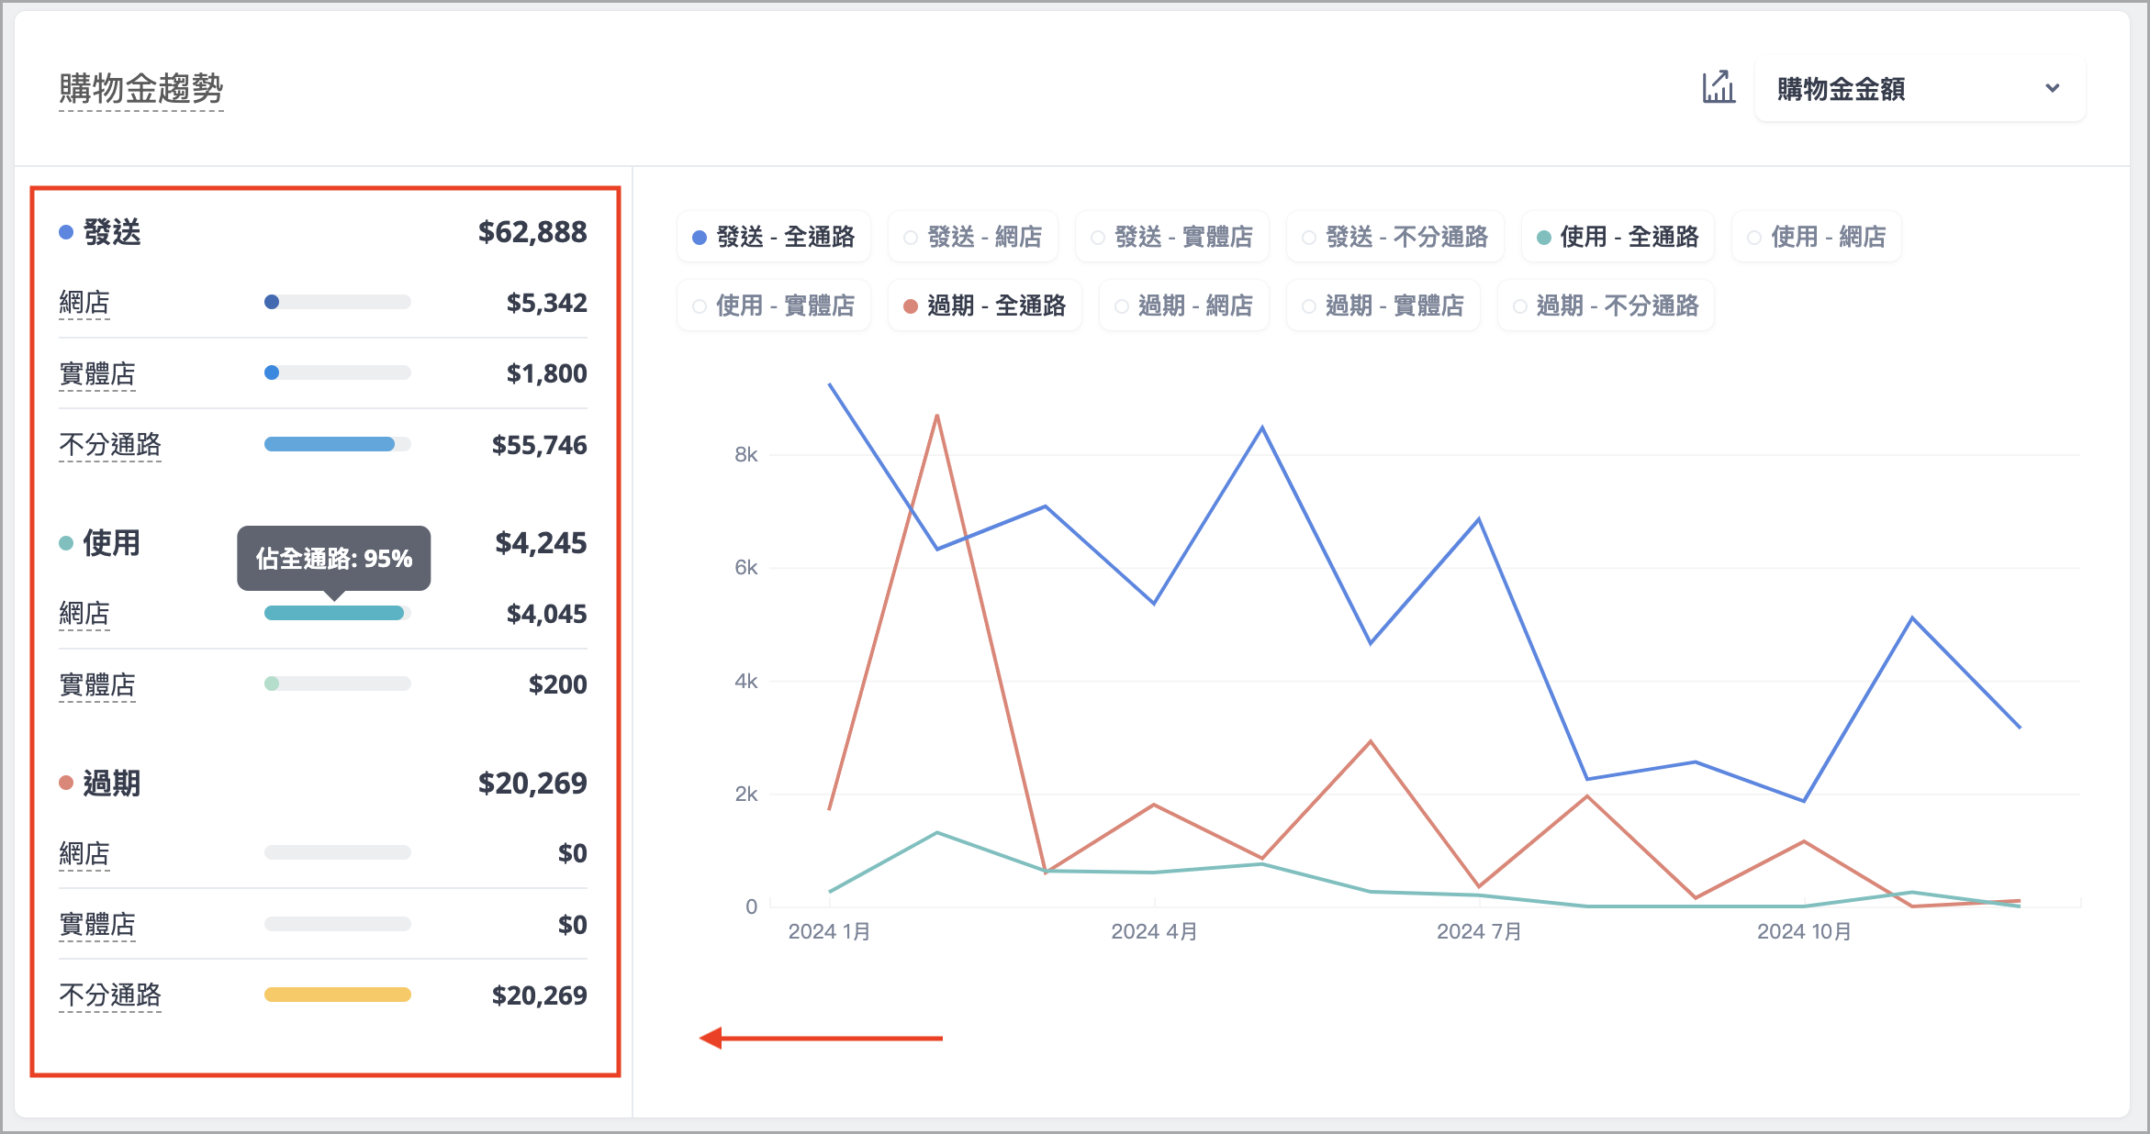Click yellow 不分通路 expired bar

337,995
